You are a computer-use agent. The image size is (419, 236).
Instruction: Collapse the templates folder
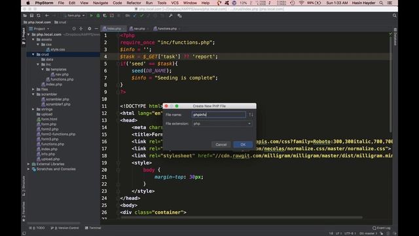click(43, 69)
